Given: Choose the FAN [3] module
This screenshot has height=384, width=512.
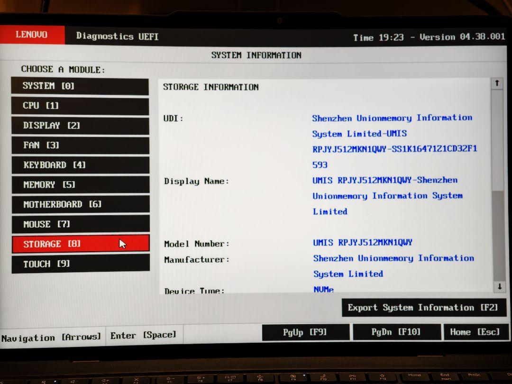Looking at the screenshot, I should [x=80, y=146].
